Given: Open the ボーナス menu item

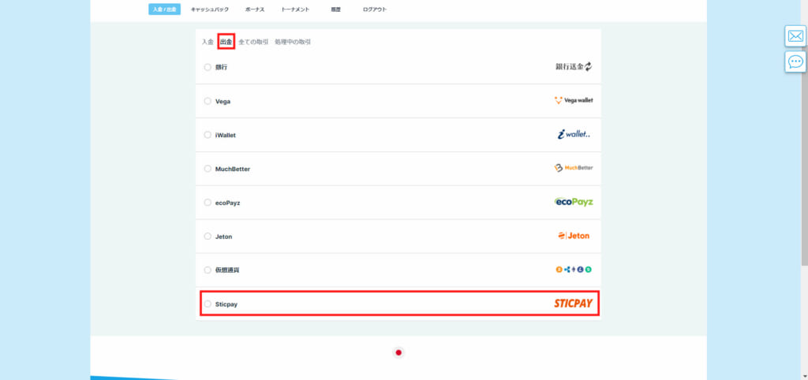Looking at the screenshot, I should pyautogui.click(x=255, y=9).
